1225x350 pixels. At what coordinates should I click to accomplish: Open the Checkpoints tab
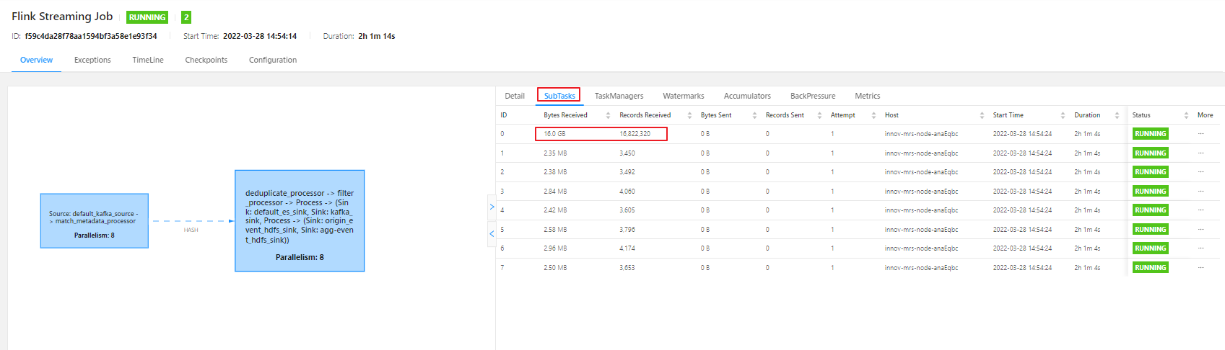click(x=206, y=60)
